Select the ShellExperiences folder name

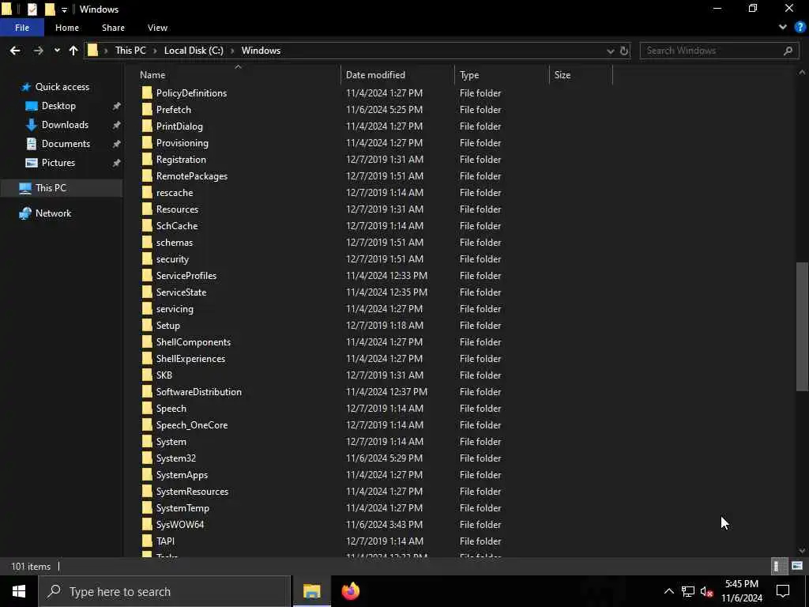click(191, 359)
